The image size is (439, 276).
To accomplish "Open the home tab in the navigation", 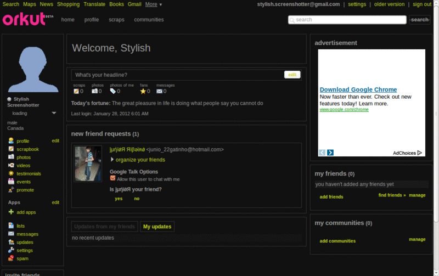I will pos(67,20).
